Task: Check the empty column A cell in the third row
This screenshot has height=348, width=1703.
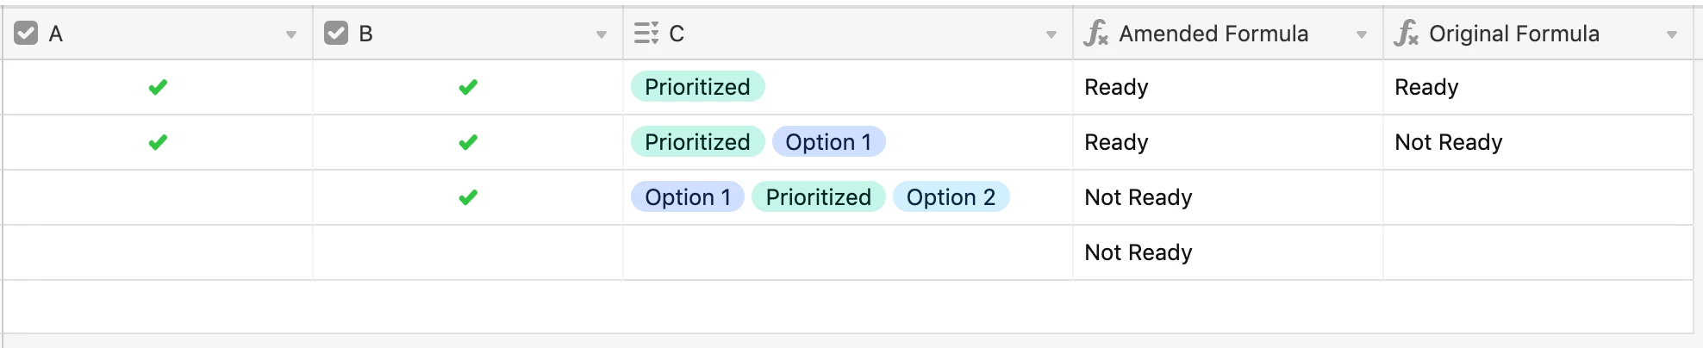Action: pos(158,197)
